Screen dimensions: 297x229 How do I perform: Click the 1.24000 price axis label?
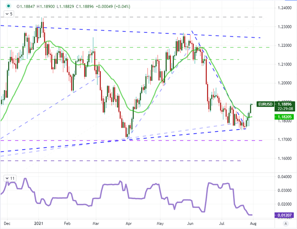(284, 8)
